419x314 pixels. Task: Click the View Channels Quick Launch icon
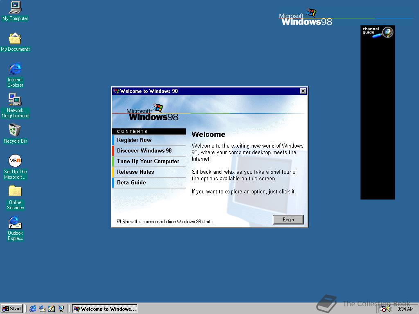tap(61, 309)
